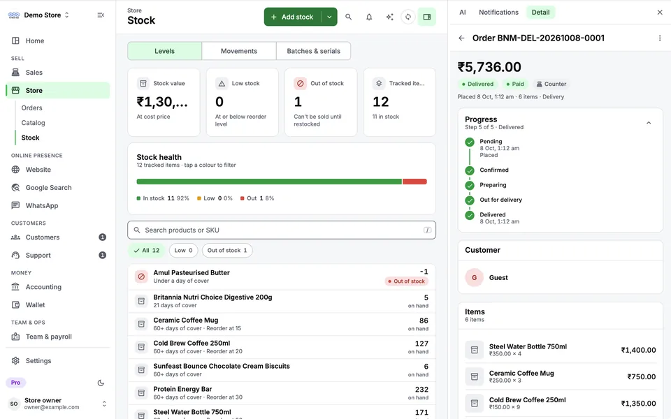This screenshot has width=671, height=419.
Task: Open AI tab in side panel
Action: tap(463, 13)
